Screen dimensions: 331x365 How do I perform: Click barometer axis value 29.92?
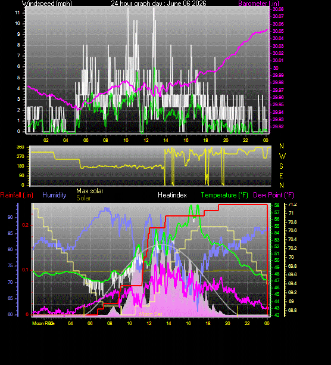click(x=278, y=126)
